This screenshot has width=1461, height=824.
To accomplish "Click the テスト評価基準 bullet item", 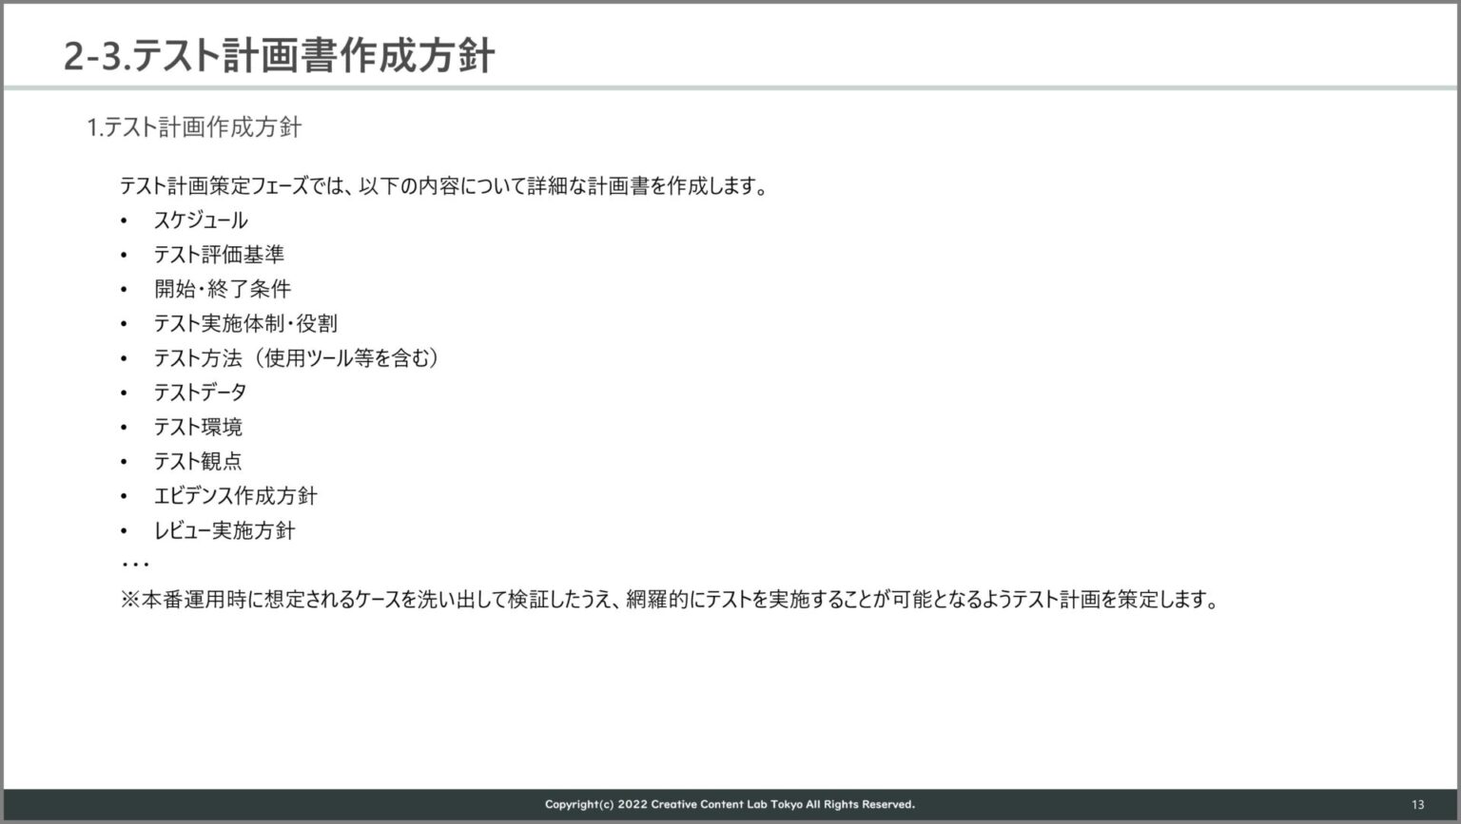I will [x=219, y=255].
